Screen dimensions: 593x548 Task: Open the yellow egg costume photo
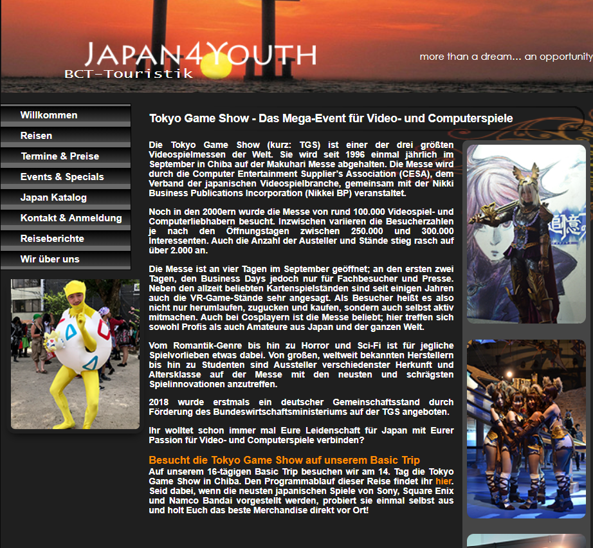click(75, 354)
